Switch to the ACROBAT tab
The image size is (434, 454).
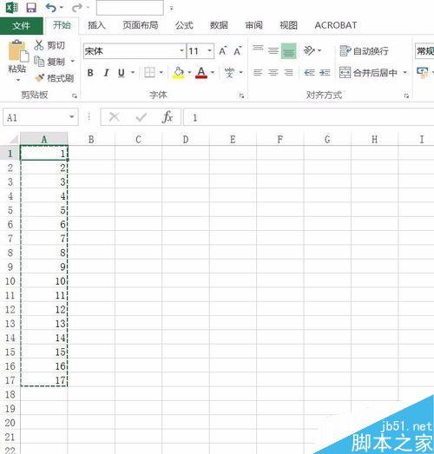(x=336, y=25)
